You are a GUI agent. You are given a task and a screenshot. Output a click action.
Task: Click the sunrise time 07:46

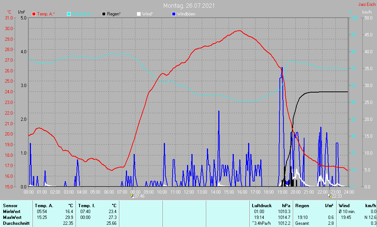140,196
